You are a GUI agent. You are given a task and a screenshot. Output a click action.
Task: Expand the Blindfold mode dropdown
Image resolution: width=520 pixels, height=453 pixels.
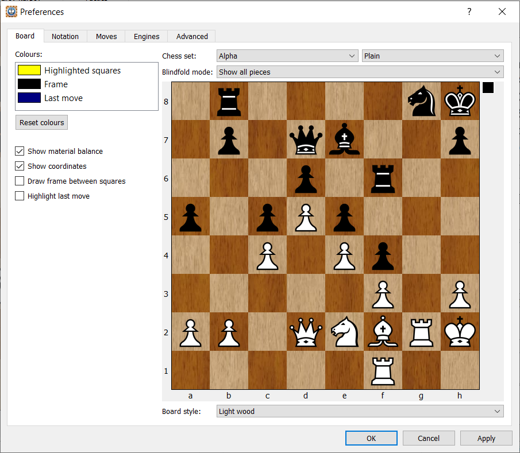[x=360, y=72]
